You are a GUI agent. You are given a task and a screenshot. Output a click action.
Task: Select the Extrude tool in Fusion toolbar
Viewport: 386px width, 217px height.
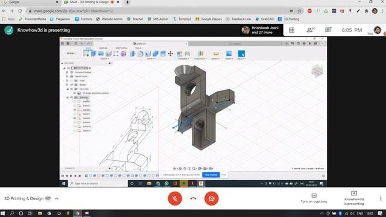pyautogui.click(x=93, y=54)
